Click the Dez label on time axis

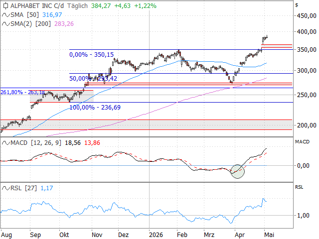tap(124, 235)
